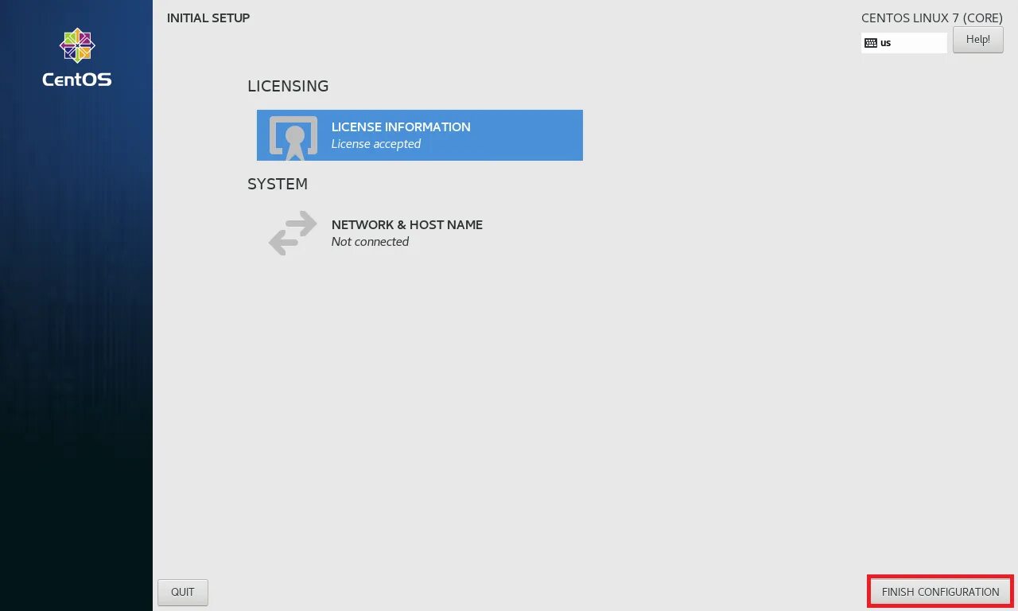Click the CENTOS LINUX 7 (CORE) label
The width and height of the screenshot is (1018, 611).
932,18
